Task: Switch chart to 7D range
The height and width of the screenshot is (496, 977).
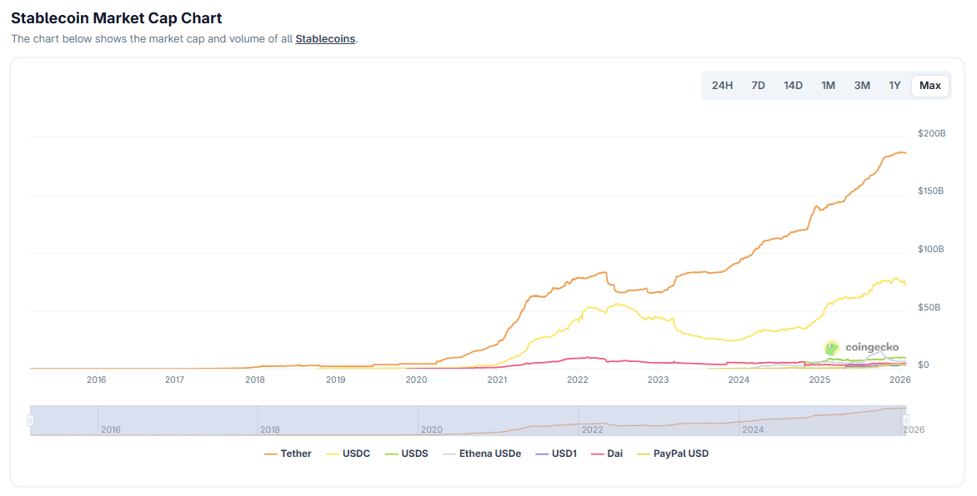Action: tap(758, 86)
